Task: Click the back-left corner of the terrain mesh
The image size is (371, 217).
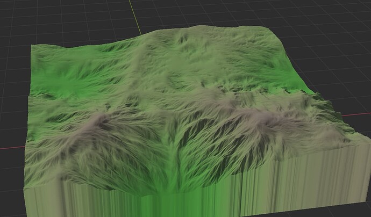Action: pyautogui.click(x=34, y=46)
